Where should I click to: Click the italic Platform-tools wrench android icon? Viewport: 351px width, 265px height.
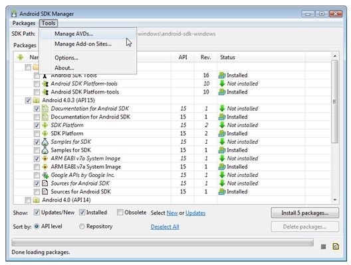click(x=45, y=84)
